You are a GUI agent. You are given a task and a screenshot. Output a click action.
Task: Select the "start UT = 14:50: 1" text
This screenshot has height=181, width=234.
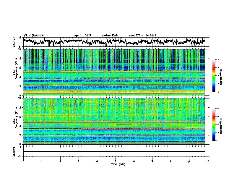tap(143, 35)
